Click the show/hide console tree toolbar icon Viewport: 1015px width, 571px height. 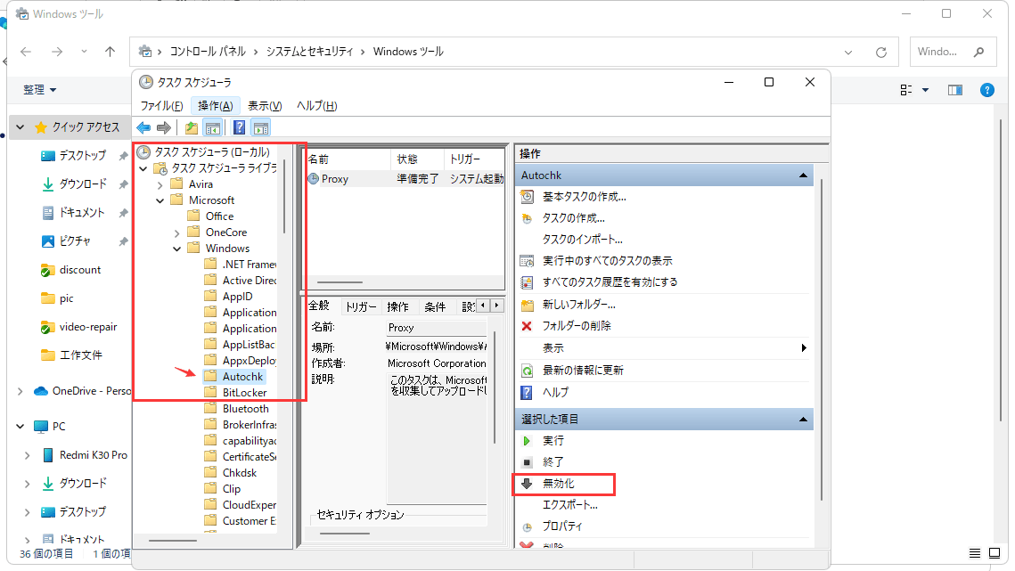[x=211, y=127]
